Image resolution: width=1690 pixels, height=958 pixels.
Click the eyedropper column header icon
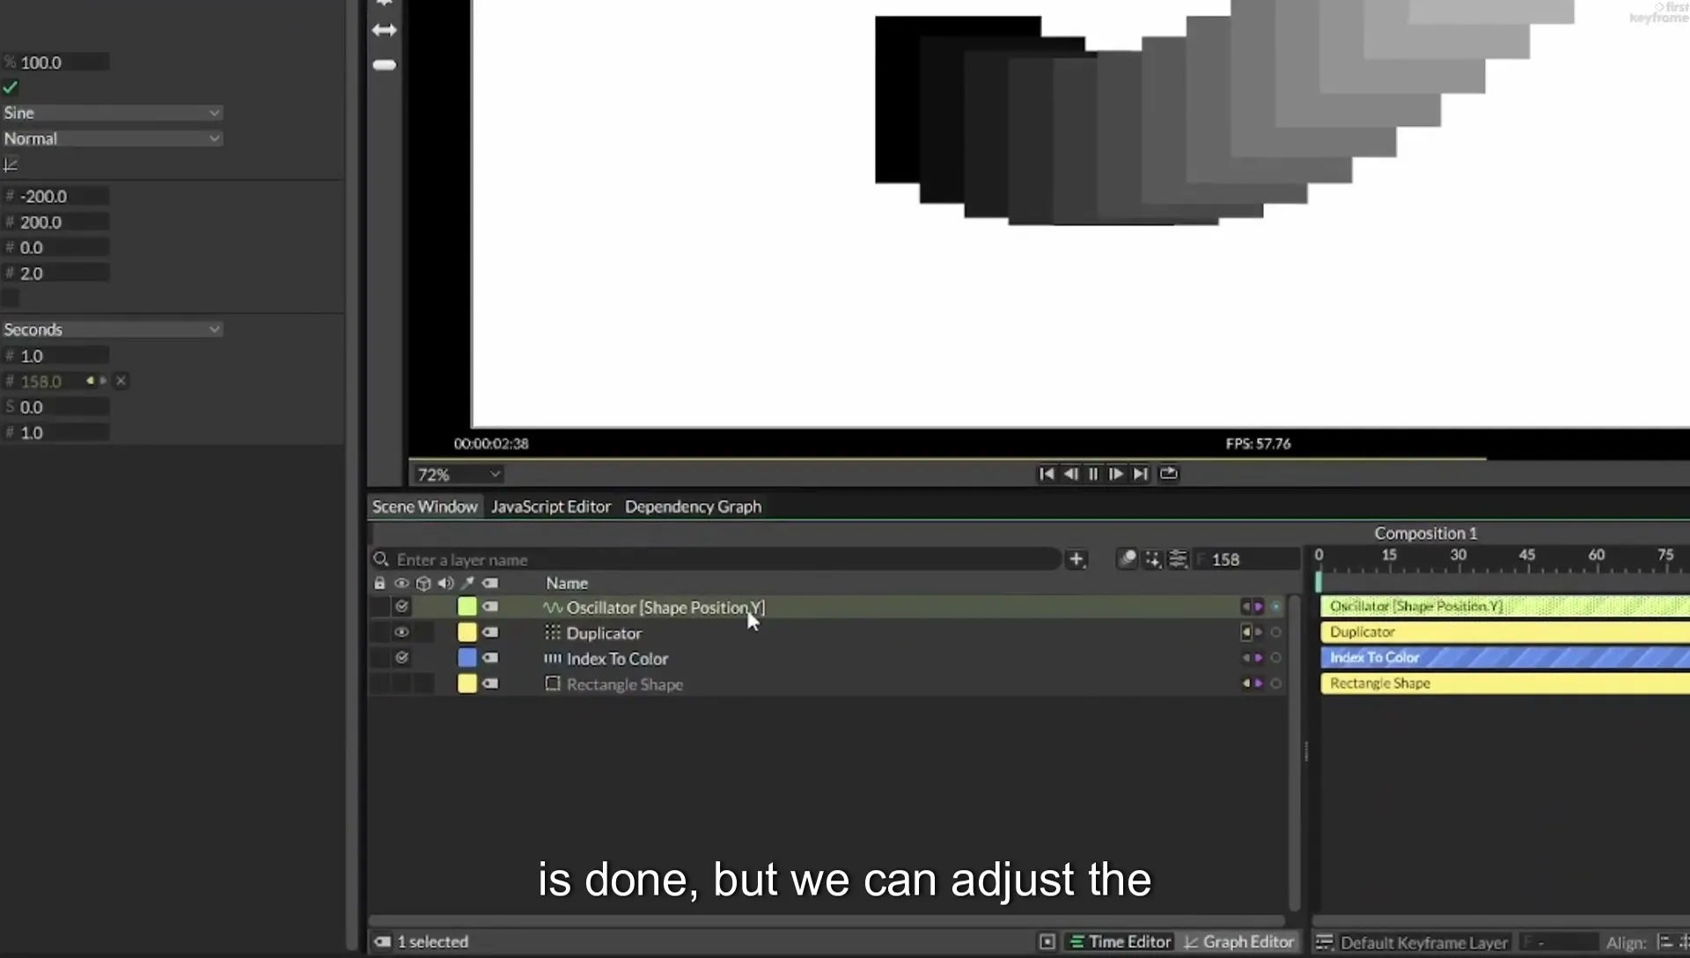[x=467, y=583]
